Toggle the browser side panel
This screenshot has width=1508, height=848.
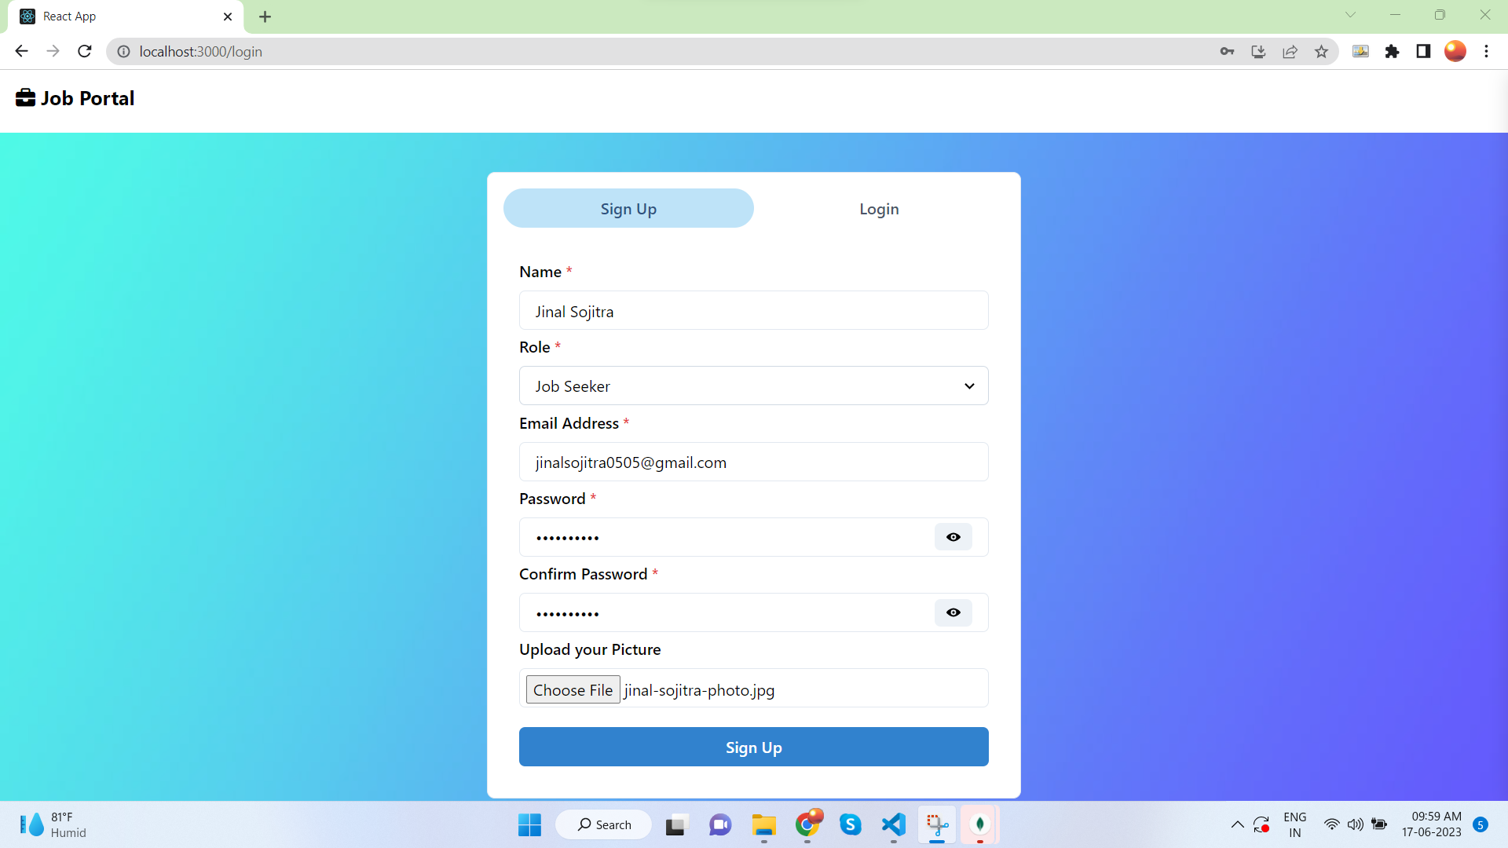[x=1423, y=51]
